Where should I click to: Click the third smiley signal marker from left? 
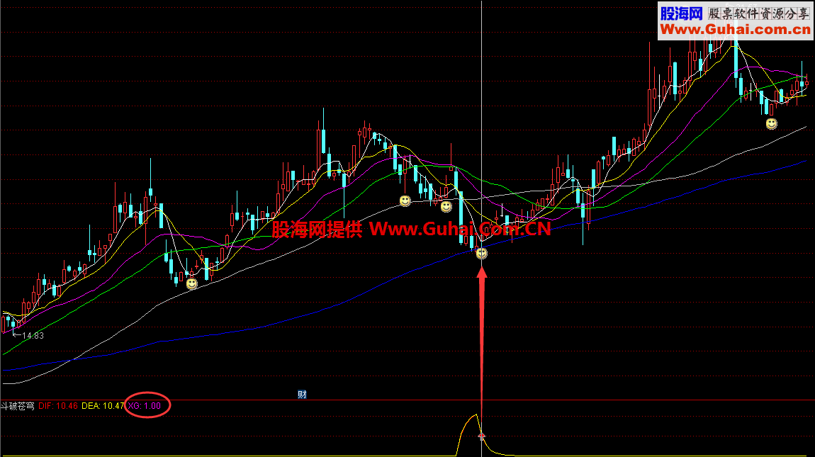point(446,207)
